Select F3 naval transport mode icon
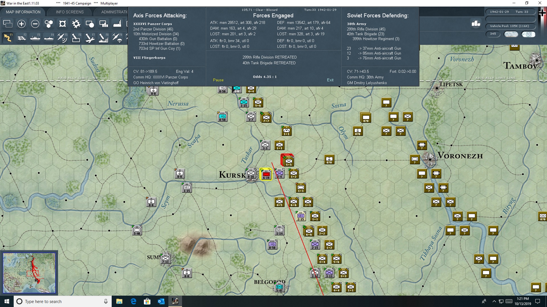Image resolution: width=547 pixels, height=307 pixels. point(35,38)
